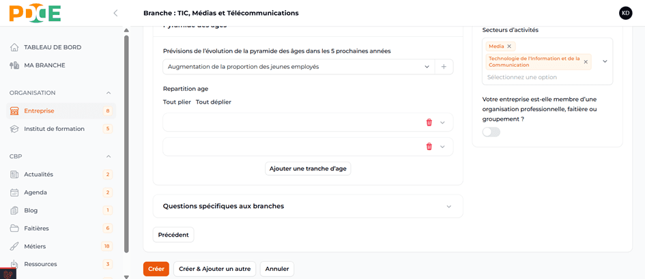The image size is (645, 279).
Task: Click the Institut de formation graduation cap icon
Action: coord(14,129)
